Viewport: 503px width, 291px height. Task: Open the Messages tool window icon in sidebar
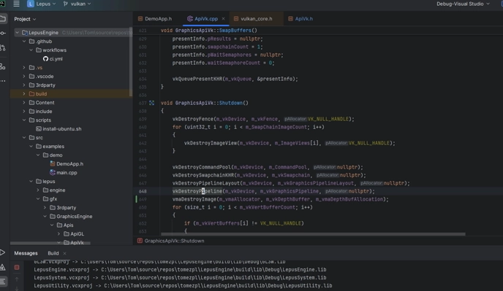(3, 282)
